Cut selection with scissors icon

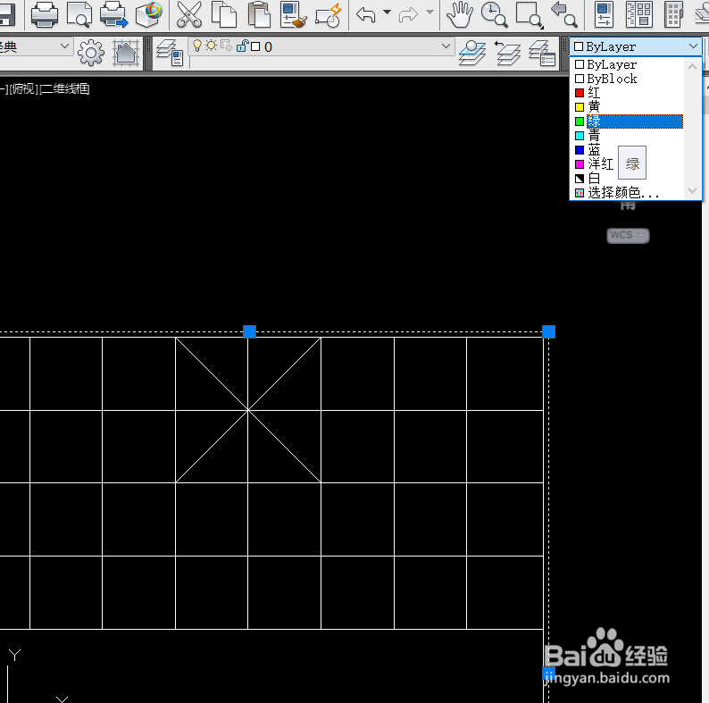point(189,15)
